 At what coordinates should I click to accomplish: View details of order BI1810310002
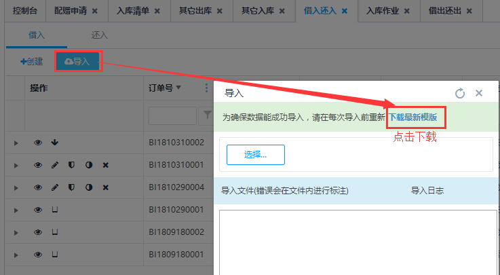coord(38,143)
